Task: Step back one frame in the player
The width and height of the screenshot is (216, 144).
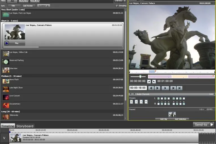Action: (151, 88)
